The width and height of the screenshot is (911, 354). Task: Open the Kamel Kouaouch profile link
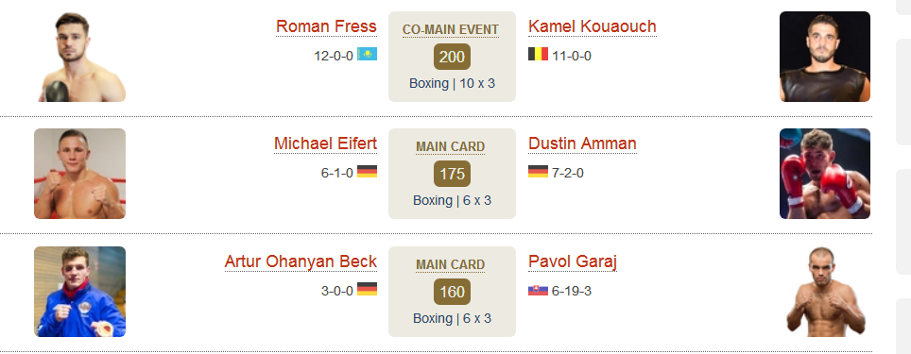point(592,26)
